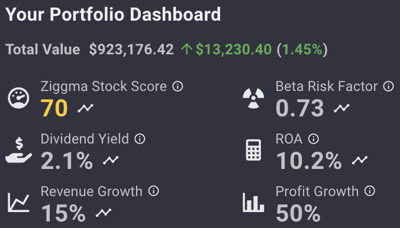
Task: Click the Beta Risk Factor info icon
Action: click(x=388, y=86)
